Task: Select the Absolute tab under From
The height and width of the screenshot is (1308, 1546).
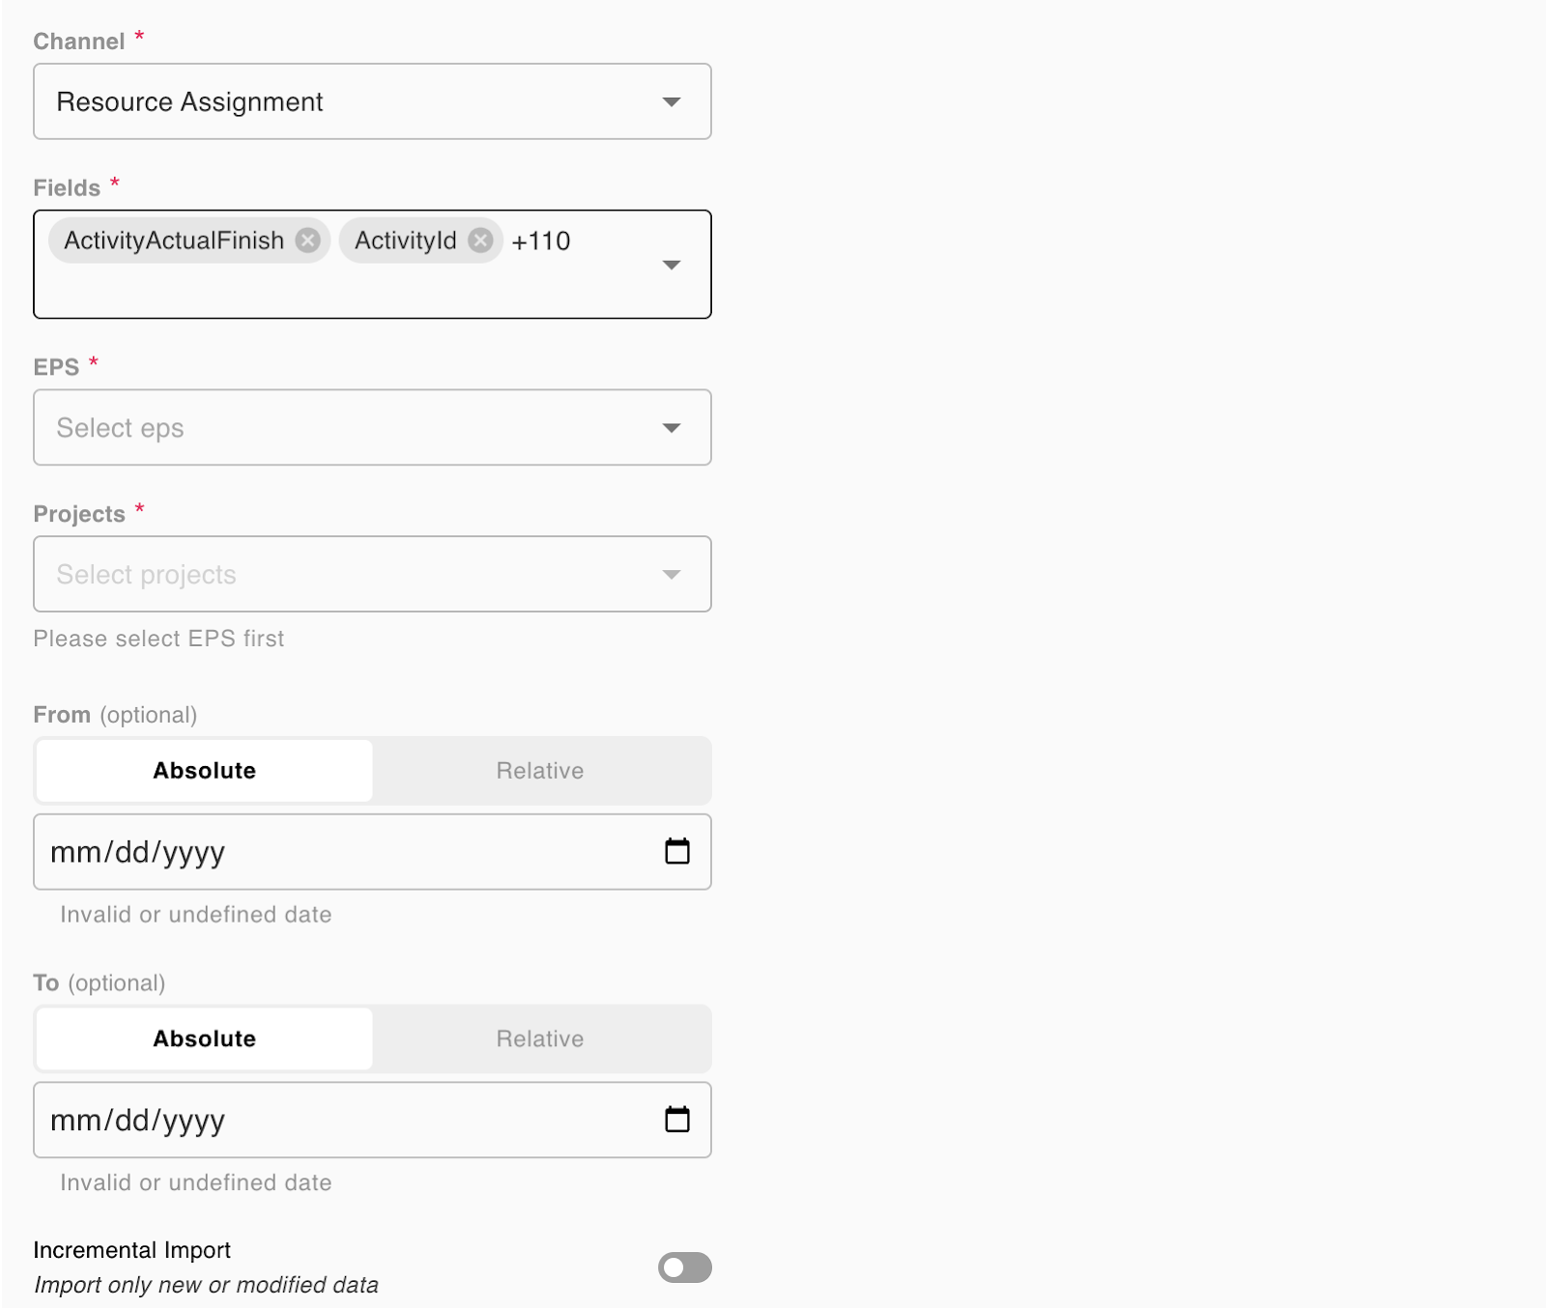Action: coord(204,771)
